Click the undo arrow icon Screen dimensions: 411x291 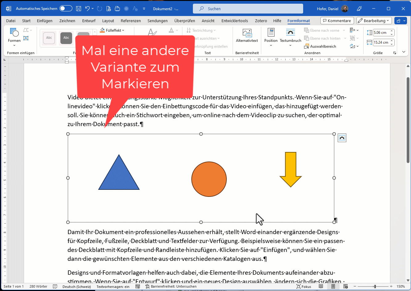[x=87, y=9]
